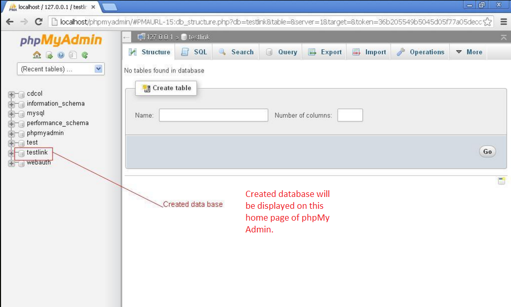Switch to the Structure tab

pos(149,52)
